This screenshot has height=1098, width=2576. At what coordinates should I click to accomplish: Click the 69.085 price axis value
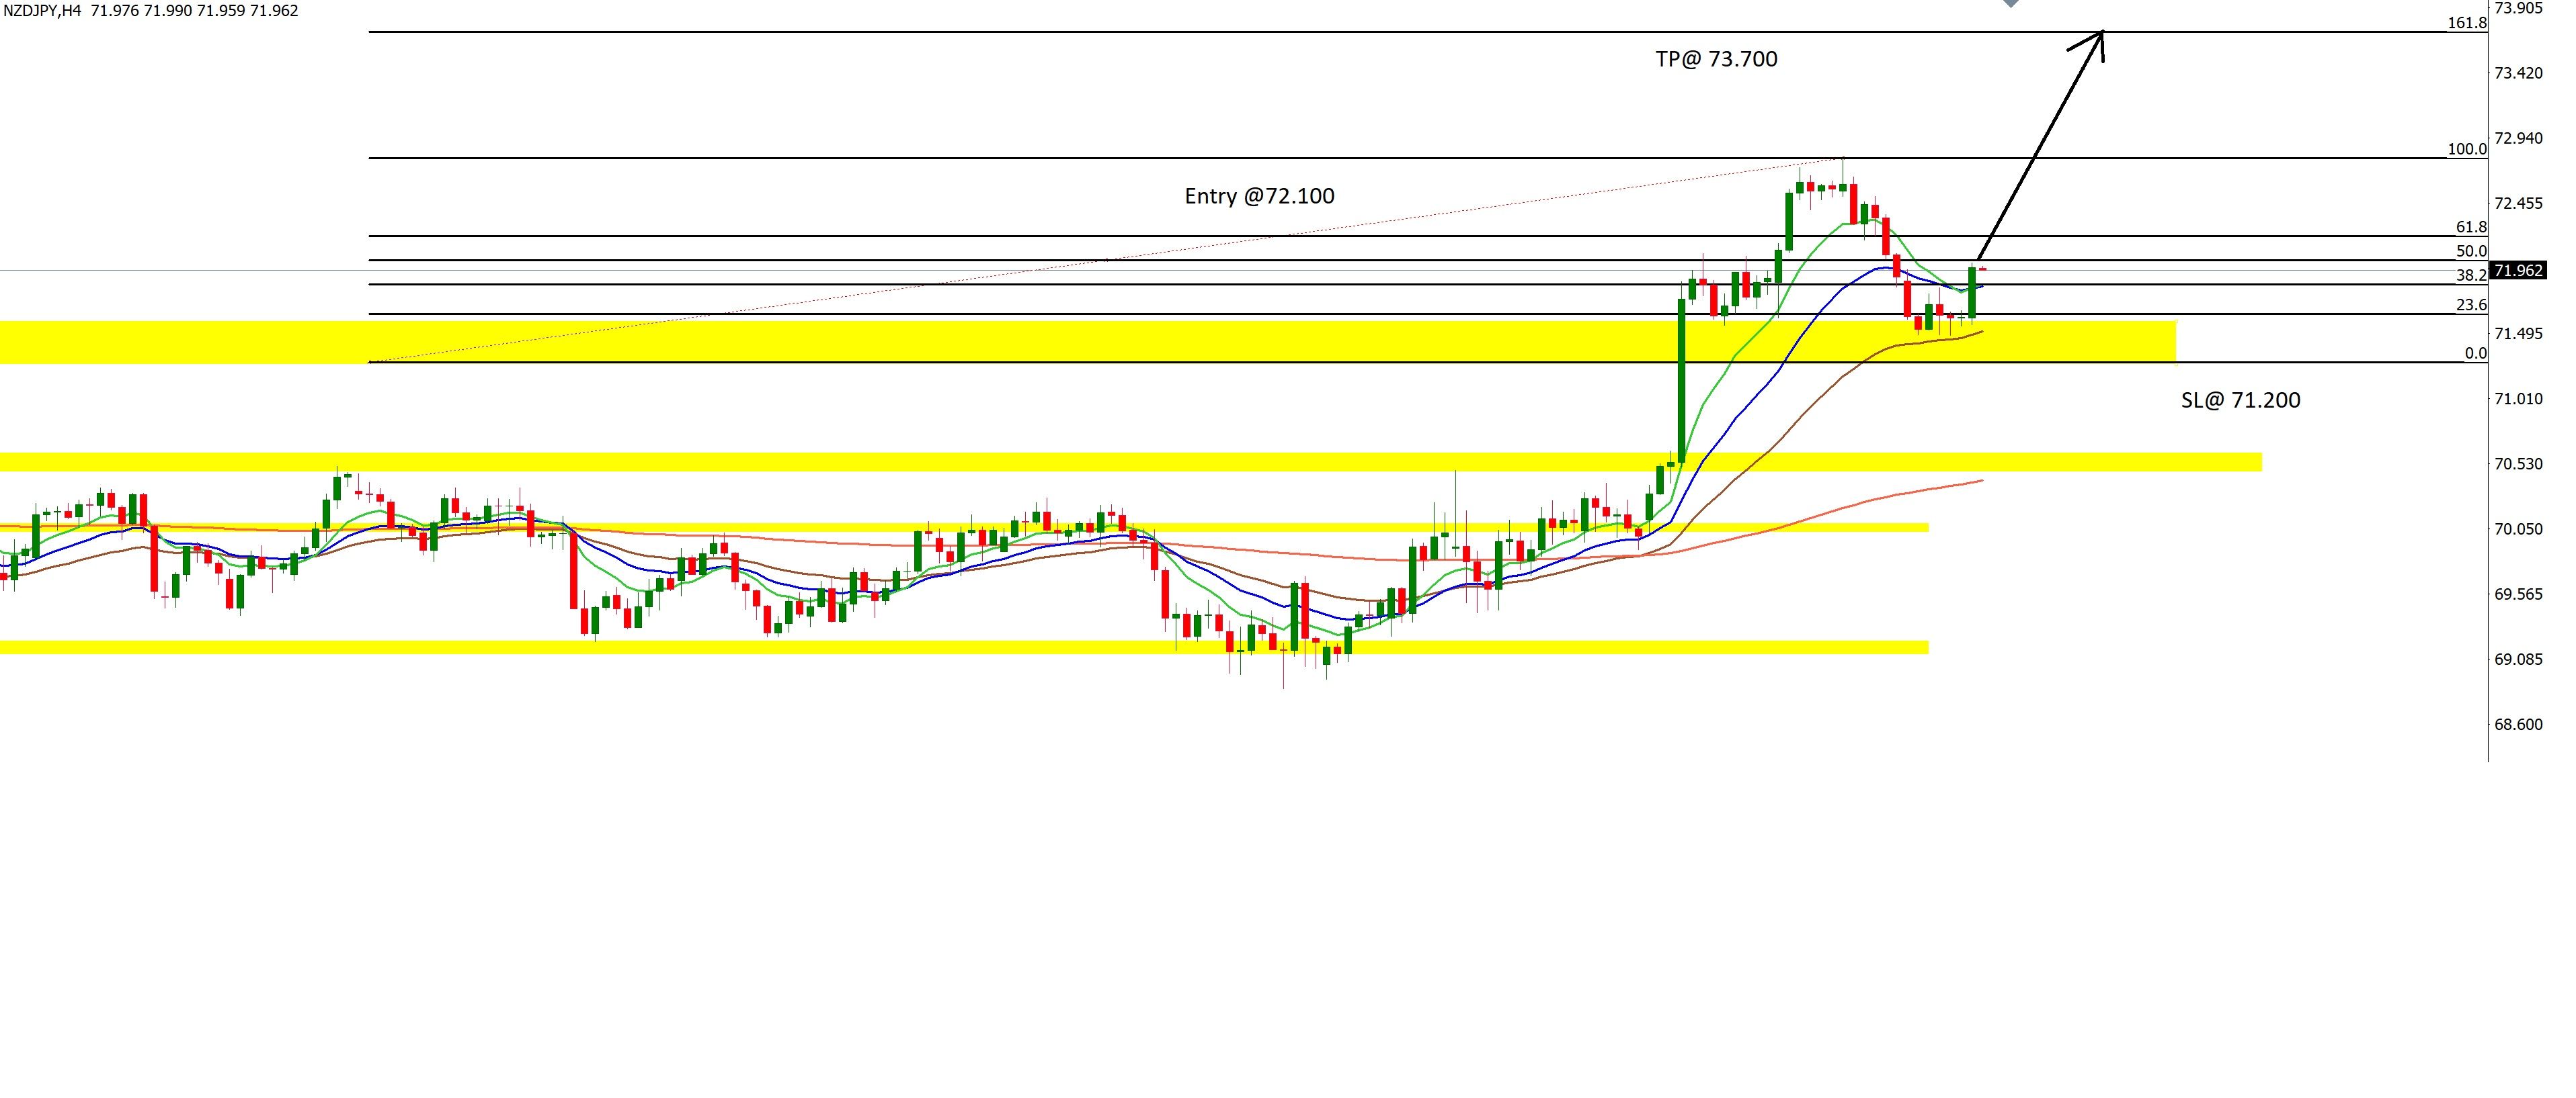pos(2518,659)
